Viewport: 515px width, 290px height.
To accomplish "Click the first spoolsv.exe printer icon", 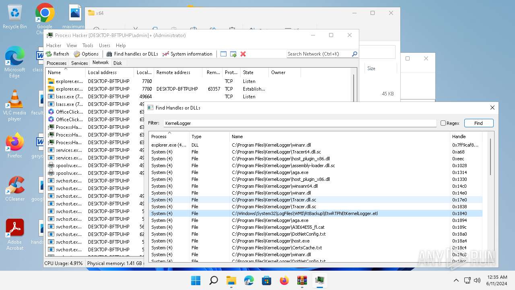I will click(51, 166).
